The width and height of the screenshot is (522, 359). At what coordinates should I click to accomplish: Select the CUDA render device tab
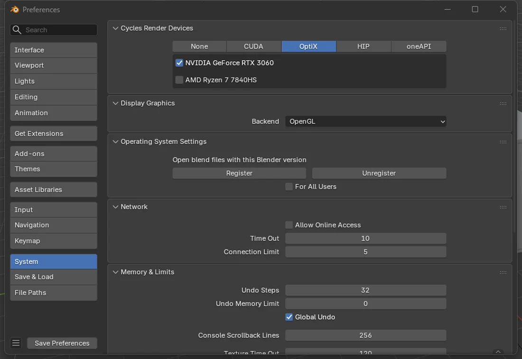tap(254, 46)
